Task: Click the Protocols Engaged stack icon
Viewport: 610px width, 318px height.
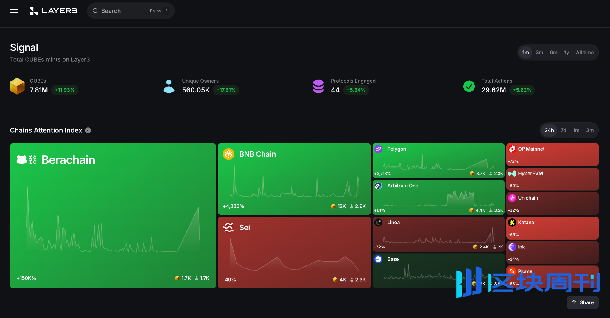Action: coord(318,86)
